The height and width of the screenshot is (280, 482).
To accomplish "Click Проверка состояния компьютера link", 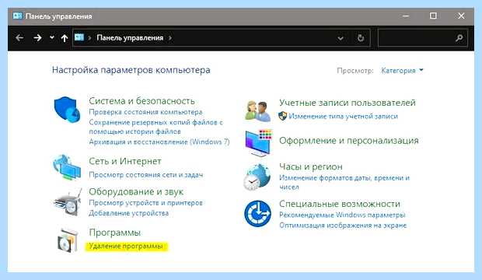I will [x=145, y=112].
